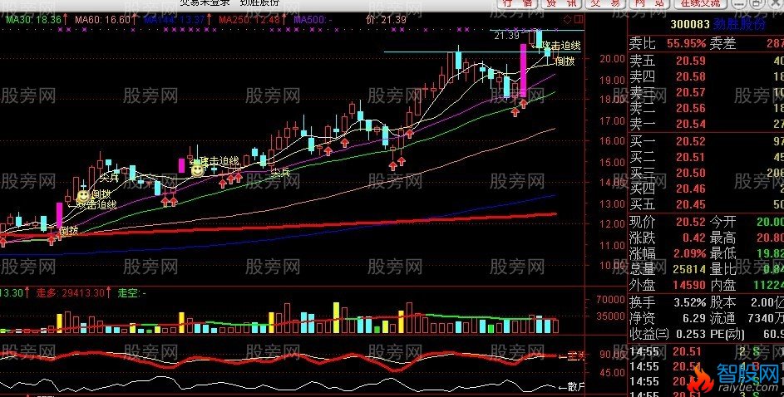The width and height of the screenshot is (784, 397).
Task: Click the small diamond icon above chart
Action: point(567,19)
